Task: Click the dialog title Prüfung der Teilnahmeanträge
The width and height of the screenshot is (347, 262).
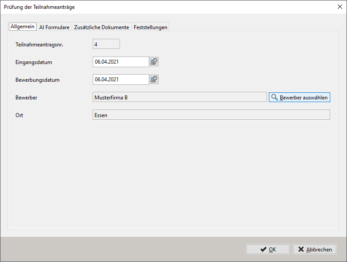Action: click(39, 7)
